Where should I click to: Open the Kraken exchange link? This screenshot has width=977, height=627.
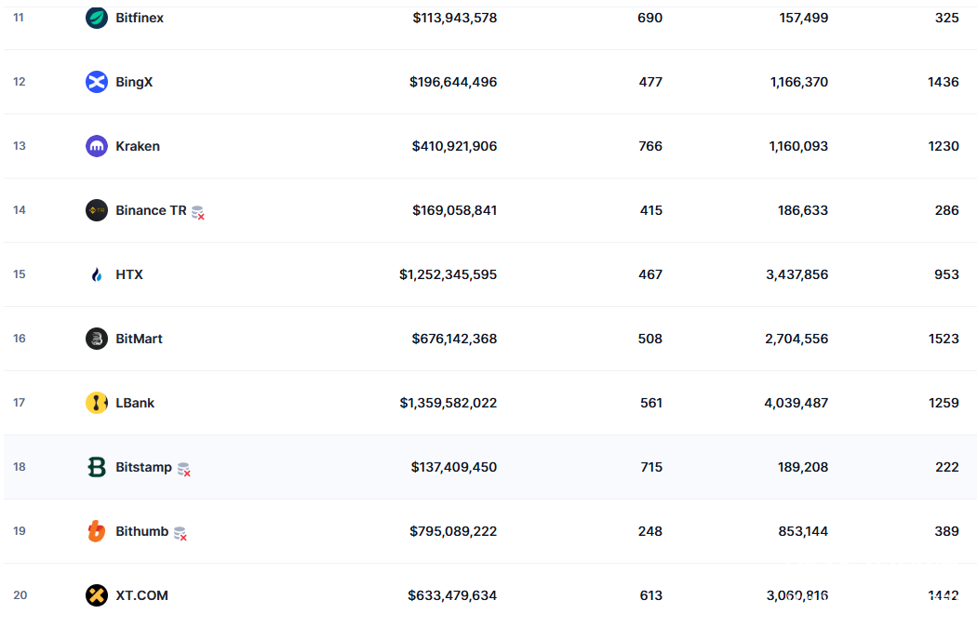tap(138, 146)
